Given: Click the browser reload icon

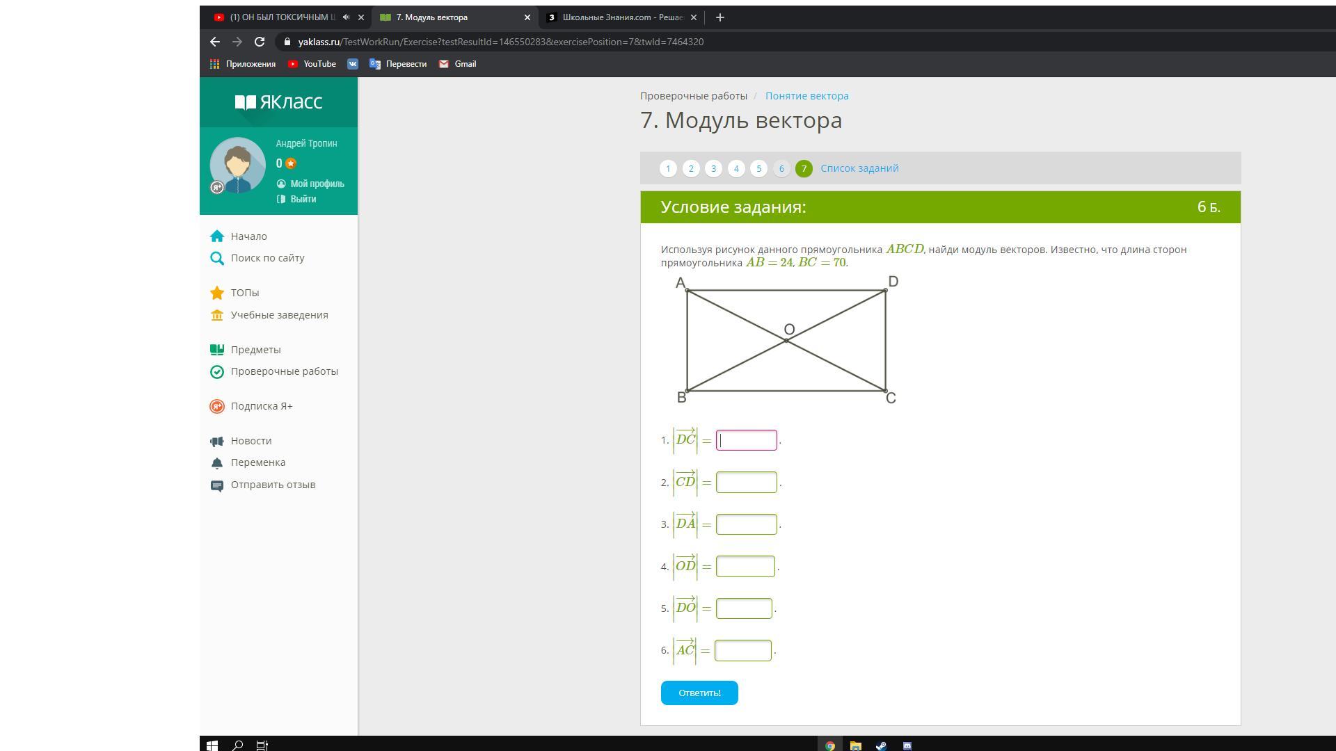Looking at the screenshot, I should 260,42.
